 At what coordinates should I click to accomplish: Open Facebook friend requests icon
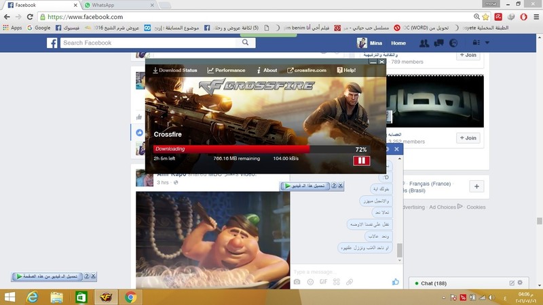(x=424, y=43)
